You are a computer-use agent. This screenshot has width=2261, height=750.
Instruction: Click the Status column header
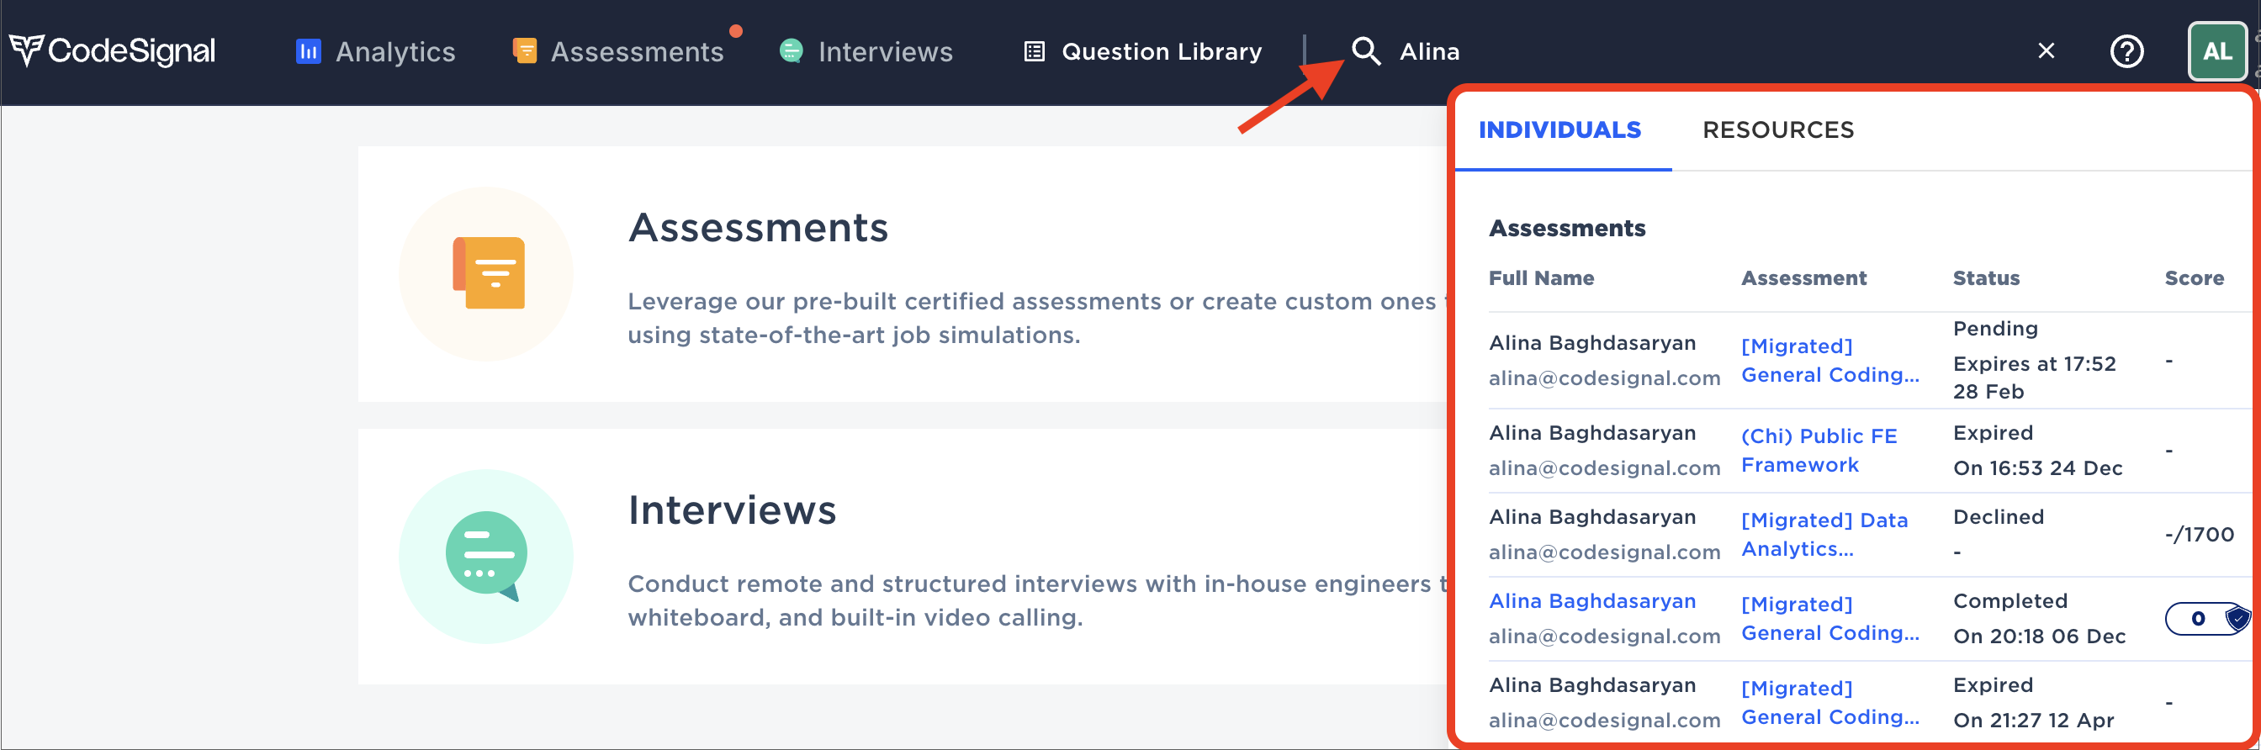point(1986,278)
